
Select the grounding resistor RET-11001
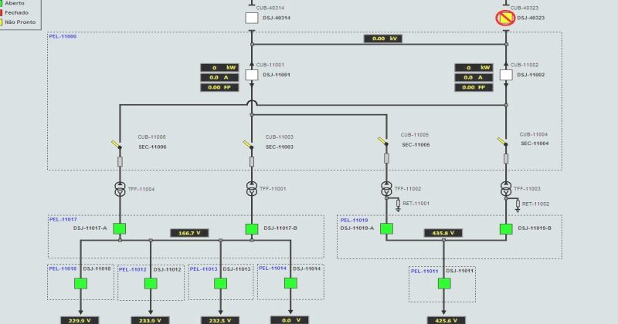(x=399, y=204)
